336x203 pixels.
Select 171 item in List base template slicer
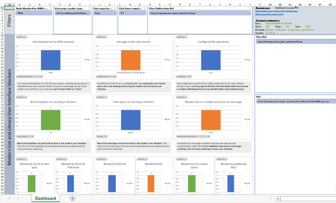132,13
